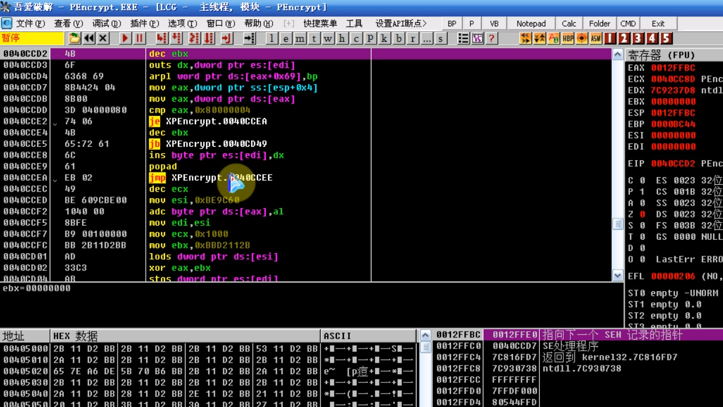Open help with red question mark icon
Image resolution: width=723 pixels, height=407 pixels.
coord(491,38)
